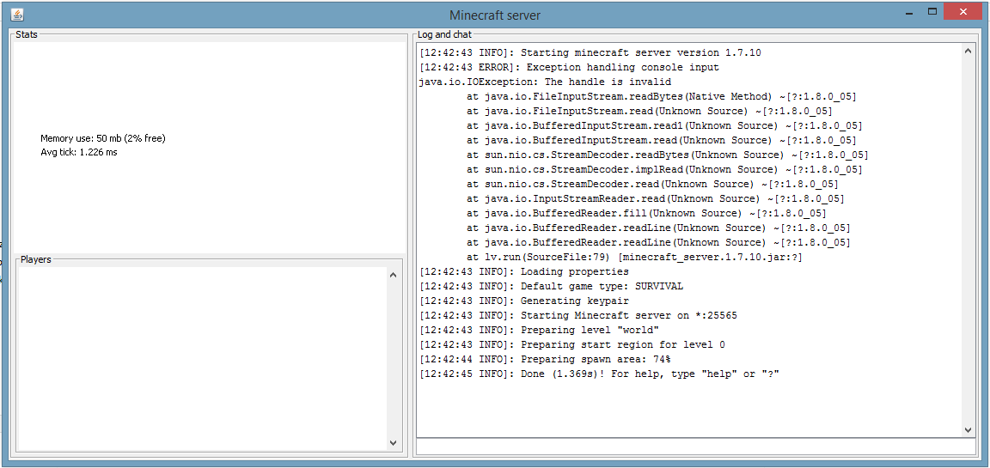Click the 'InputStreamReader.read' stack line

pyautogui.click(x=656, y=198)
